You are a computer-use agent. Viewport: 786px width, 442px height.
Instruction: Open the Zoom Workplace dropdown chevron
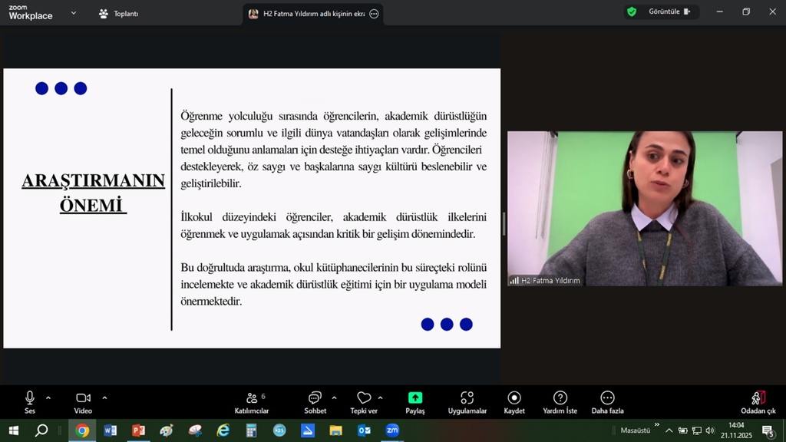coord(74,13)
